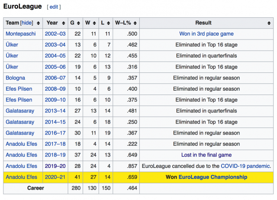
Task: Open Efes Pilsen link in 2008–09 row
Action: 19,89
